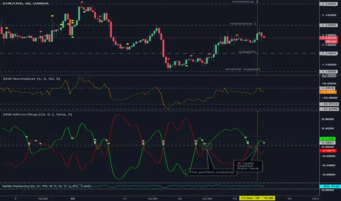Select the S4W Mirror/Stop indicator label

point(37,114)
